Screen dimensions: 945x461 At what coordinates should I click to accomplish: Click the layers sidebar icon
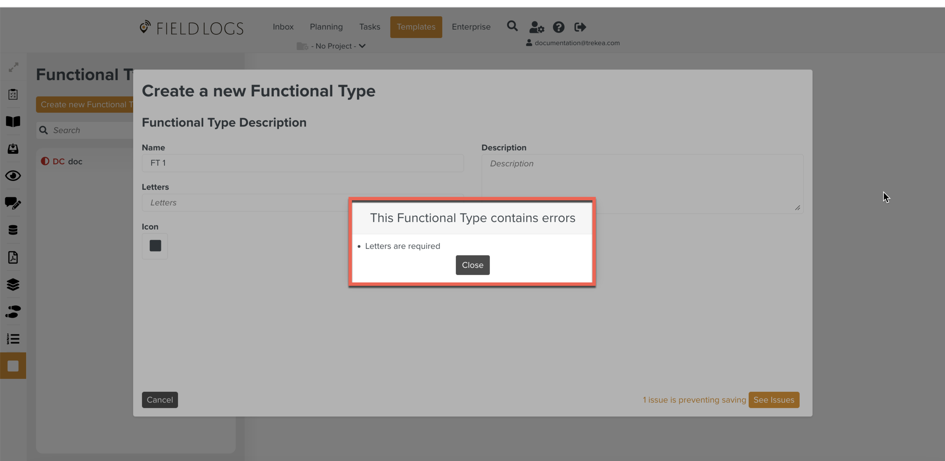pos(13,285)
